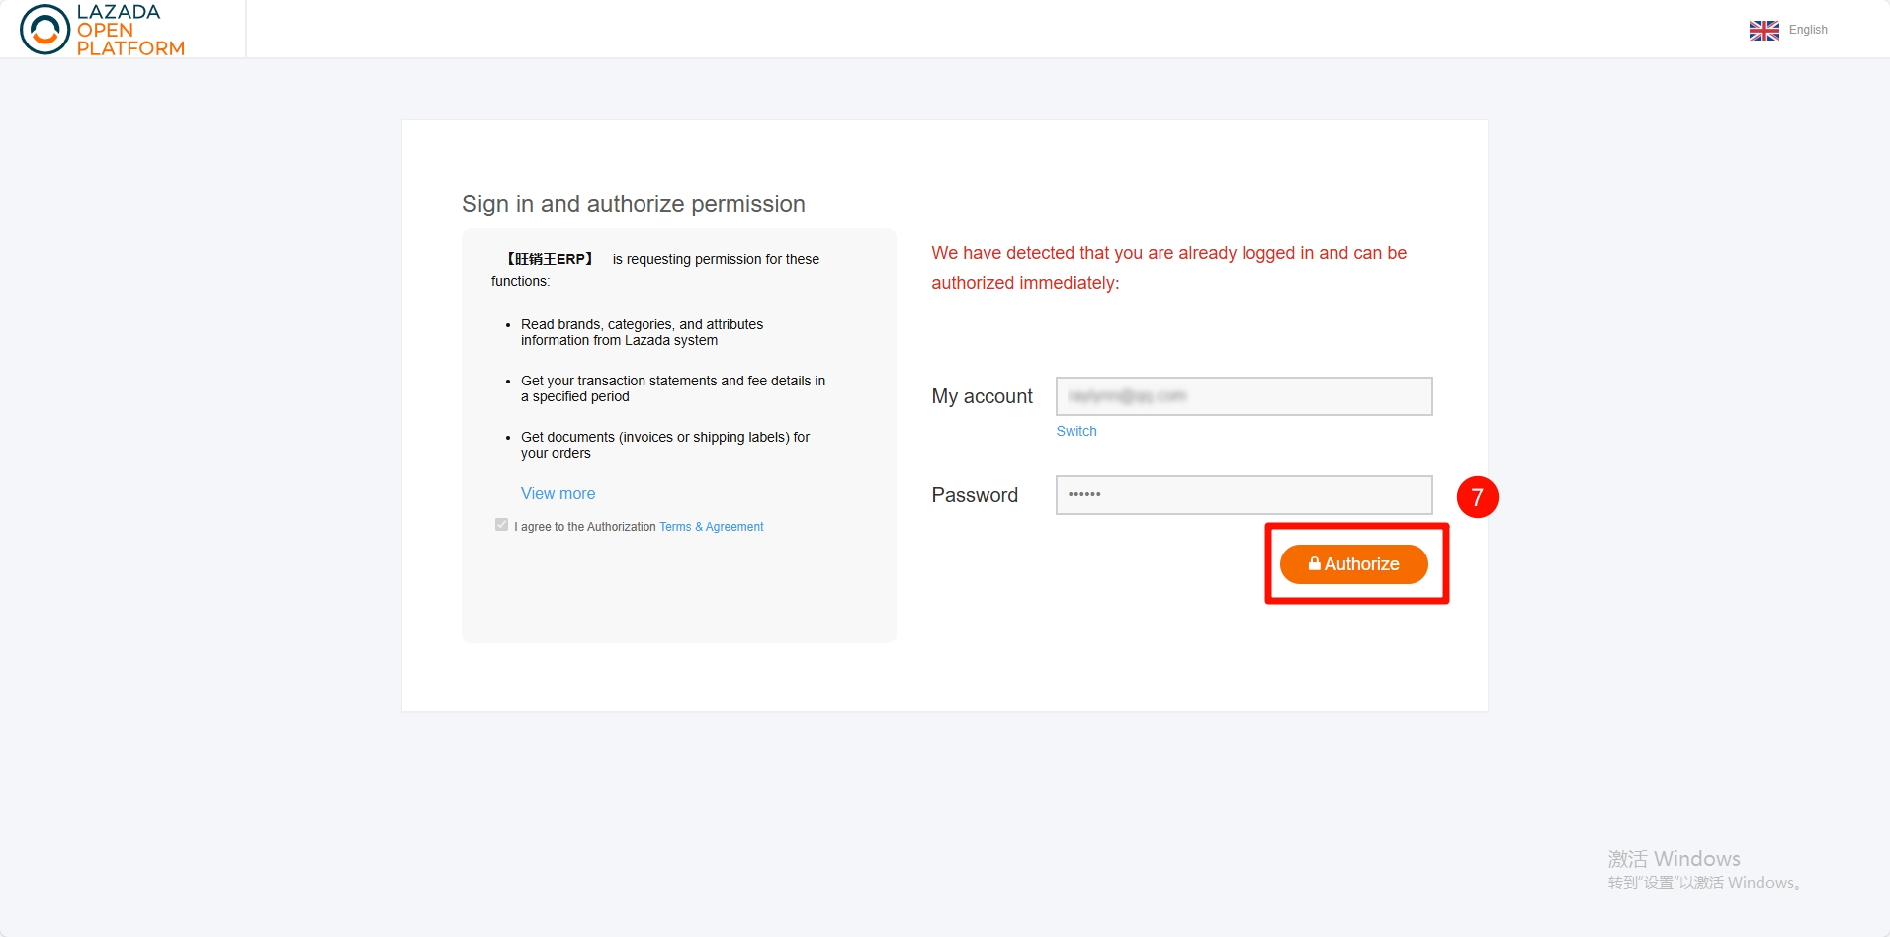Focus the My account input field
This screenshot has height=937, width=1890.
coord(1244,396)
